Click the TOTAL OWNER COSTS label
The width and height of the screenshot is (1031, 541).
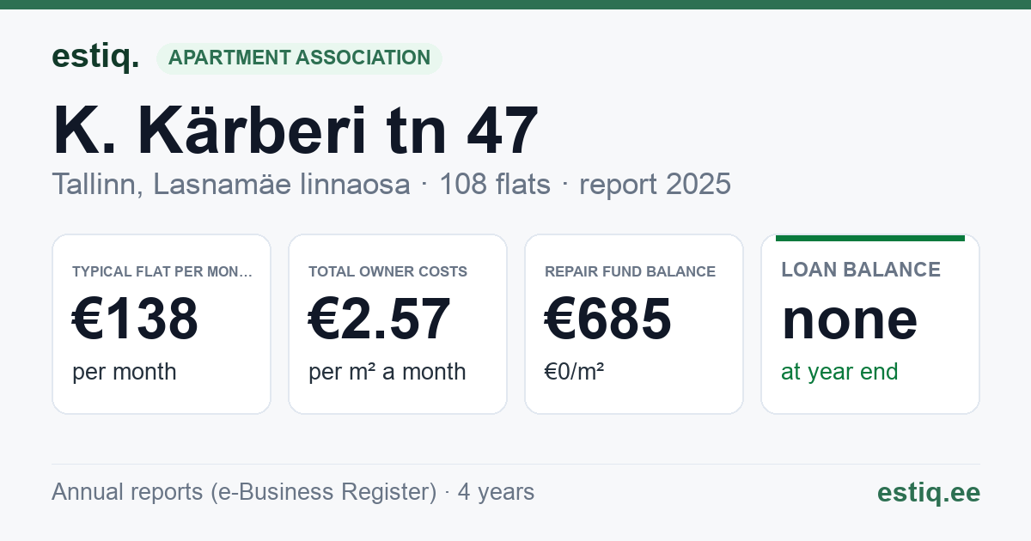click(387, 271)
